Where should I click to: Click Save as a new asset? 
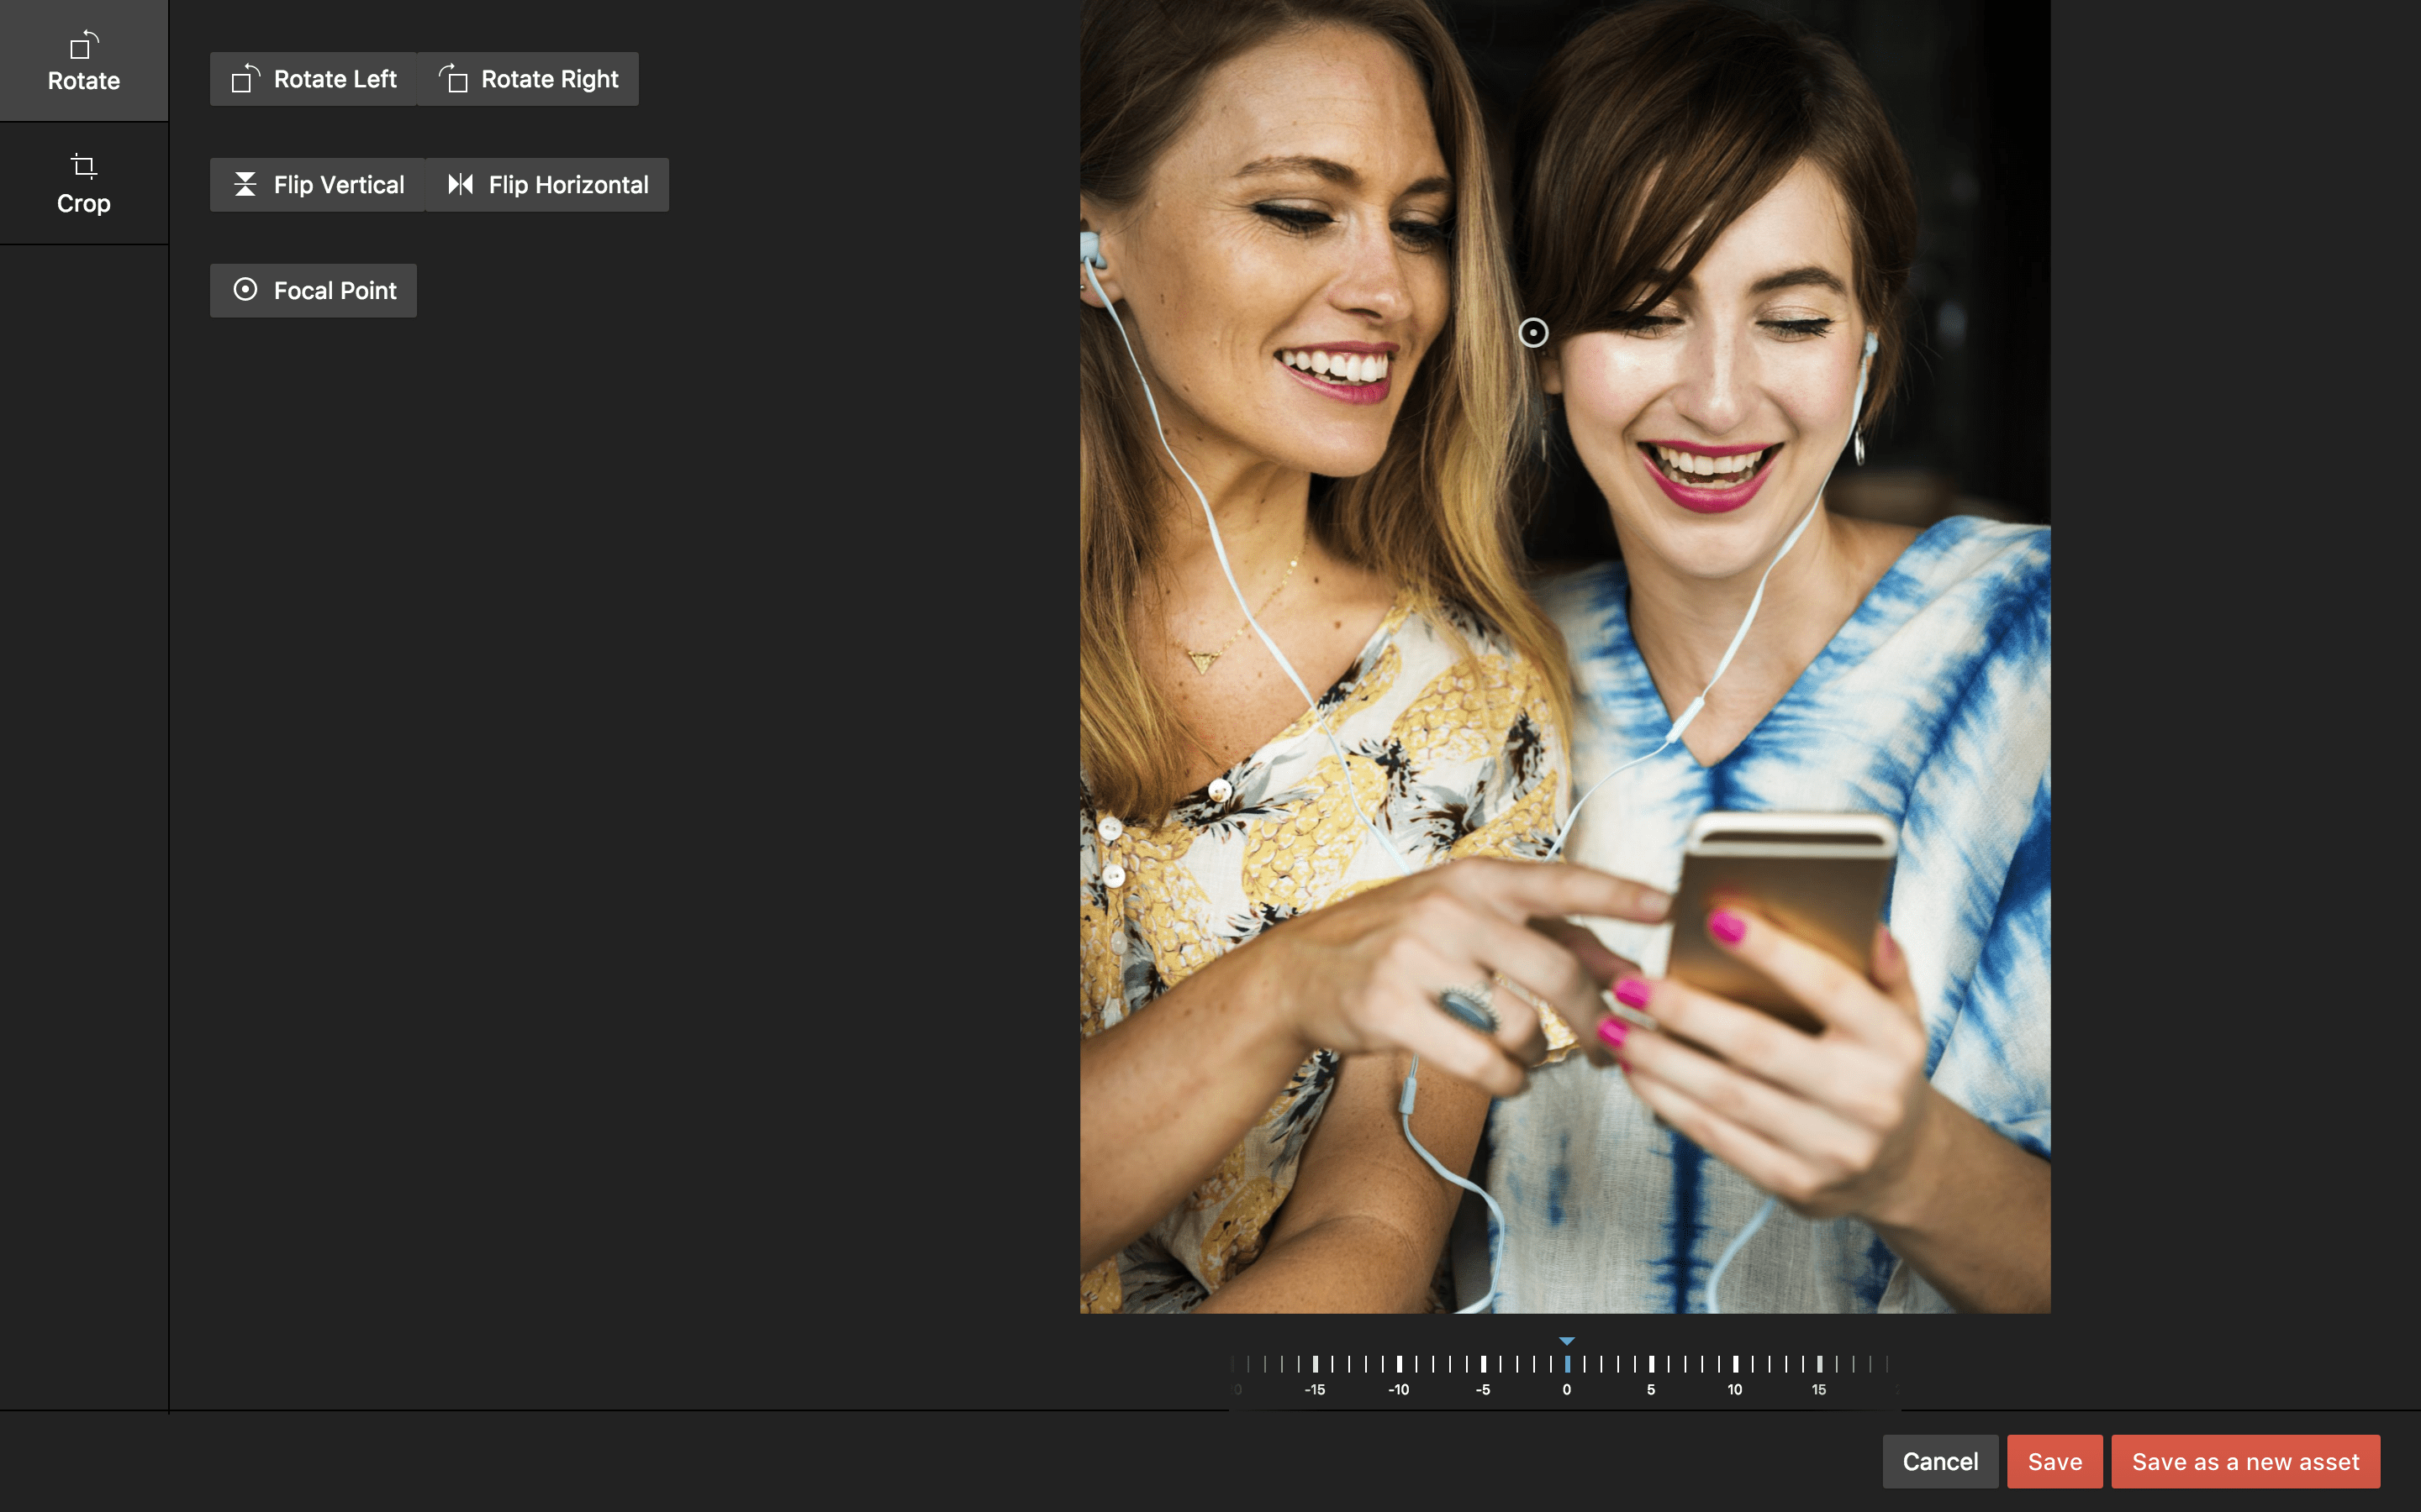[x=2245, y=1461]
